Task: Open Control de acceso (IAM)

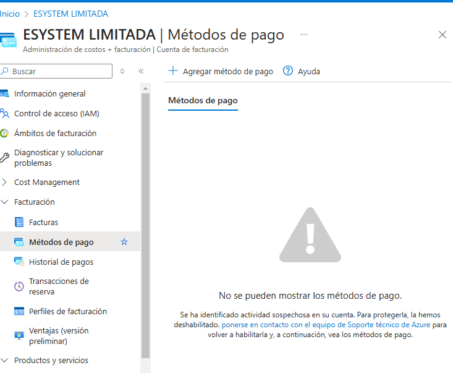Action: click(x=57, y=113)
